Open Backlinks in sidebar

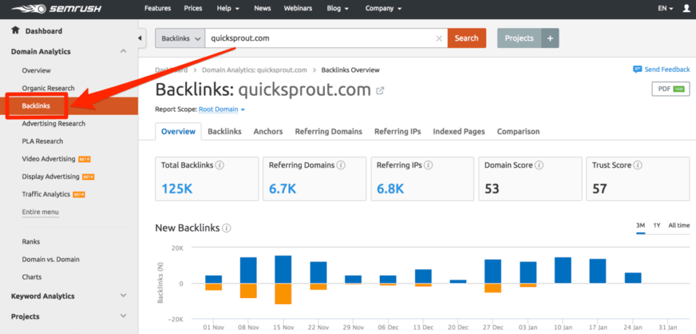pyautogui.click(x=36, y=106)
